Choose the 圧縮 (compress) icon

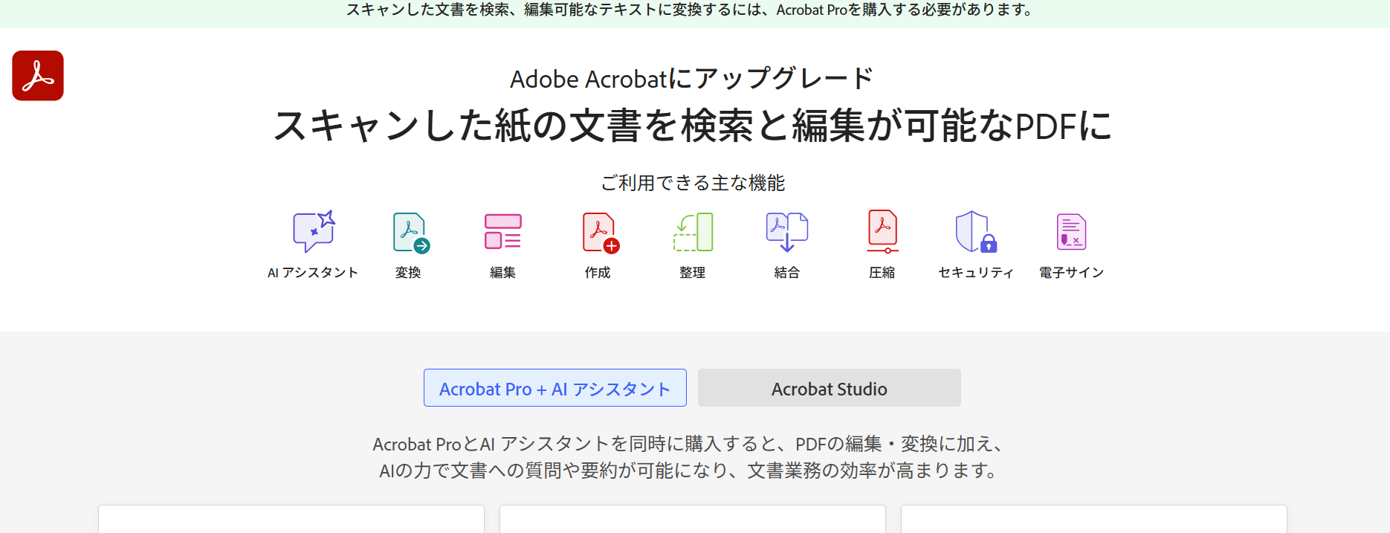(882, 231)
